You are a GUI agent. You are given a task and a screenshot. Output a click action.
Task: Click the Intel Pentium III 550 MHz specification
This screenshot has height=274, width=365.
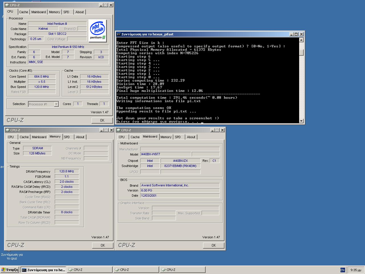68,47
